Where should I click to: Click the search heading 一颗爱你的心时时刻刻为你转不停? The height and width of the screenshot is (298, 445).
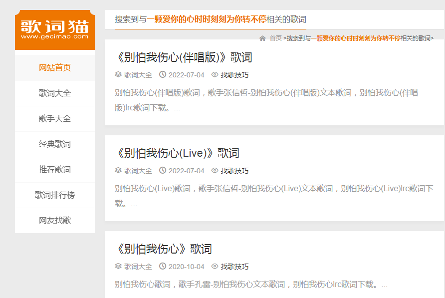point(207,19)
